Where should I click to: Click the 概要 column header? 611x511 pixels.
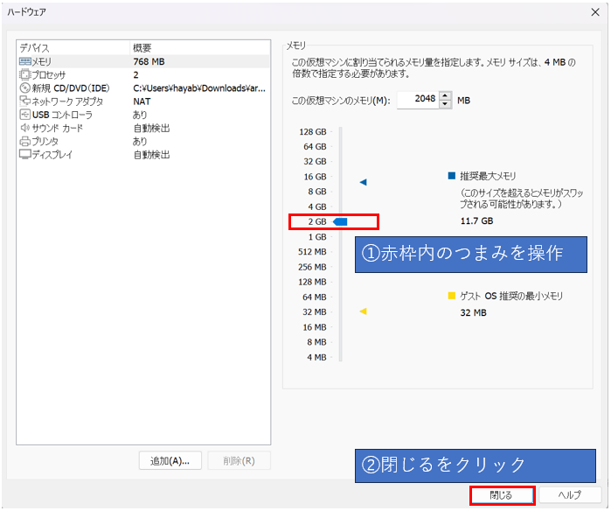click(142, 48)
